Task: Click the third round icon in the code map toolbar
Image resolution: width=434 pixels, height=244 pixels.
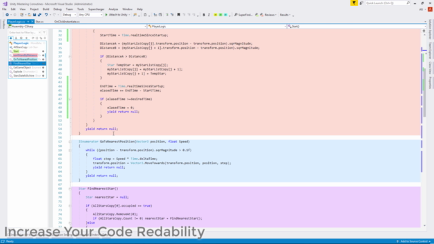Action: point(21,38)
